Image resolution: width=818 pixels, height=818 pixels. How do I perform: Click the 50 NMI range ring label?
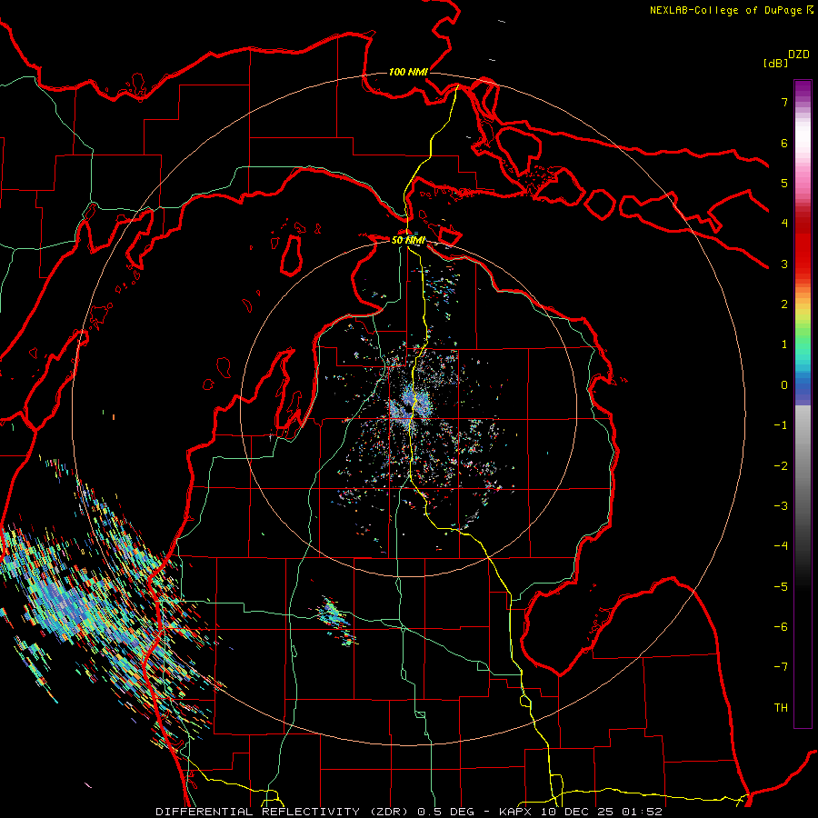point(408,241)
